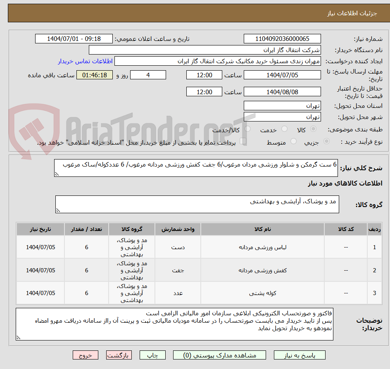Click the پاسخ به نیاز button
The image size is (390, 369).
tap(300, 355)
